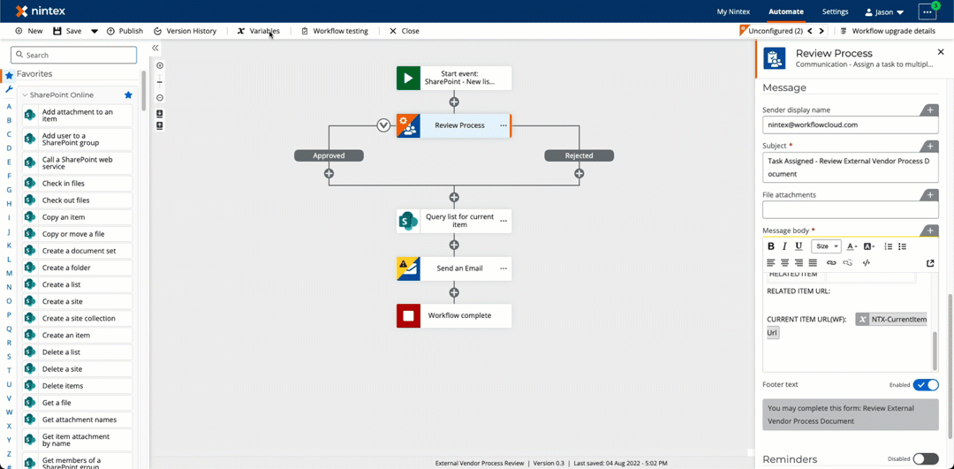Insert variable into Subject field
Screen dimensions: 954x469
coord(929,146)
